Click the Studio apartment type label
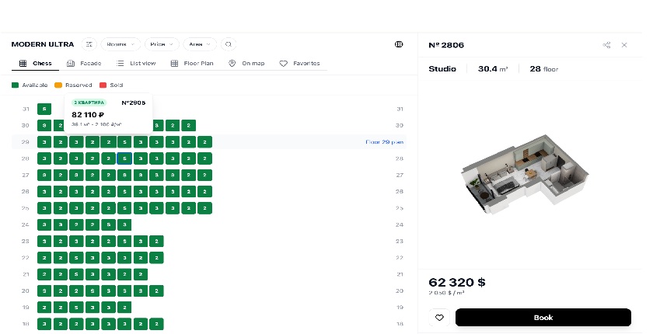Image resolution: width=653 pixels, height=334 pixels. coord(442,68)
